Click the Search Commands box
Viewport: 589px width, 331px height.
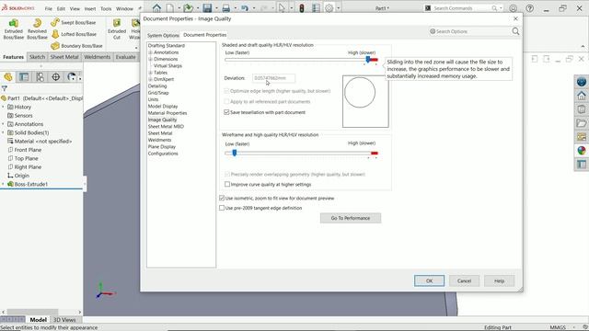tap(463, 8)
